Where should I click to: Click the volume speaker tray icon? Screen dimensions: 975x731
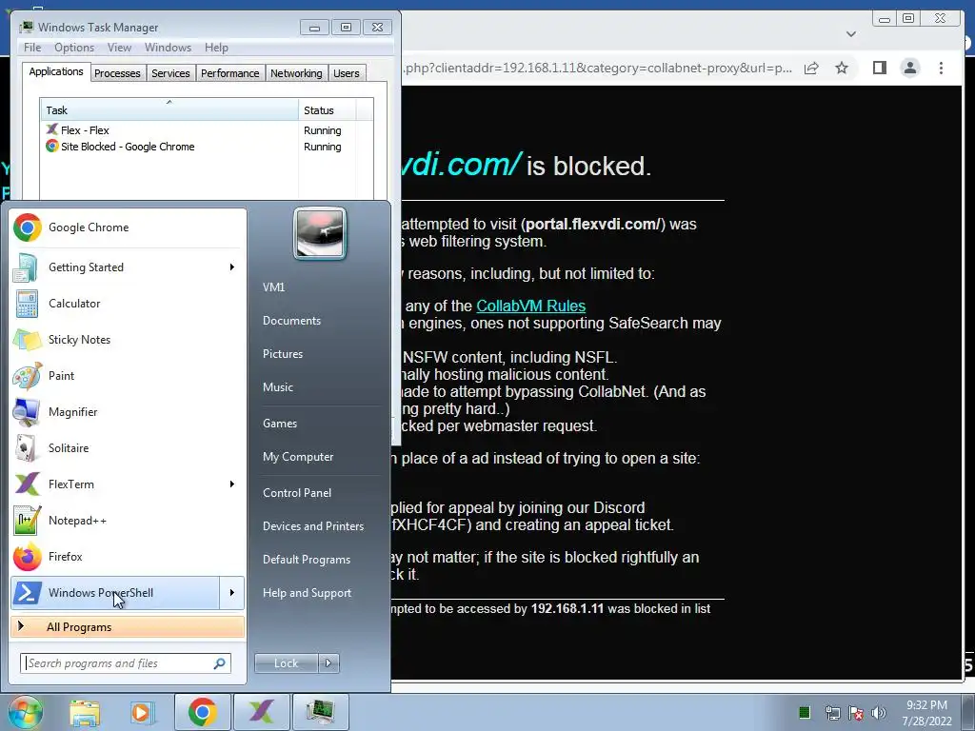879,713
